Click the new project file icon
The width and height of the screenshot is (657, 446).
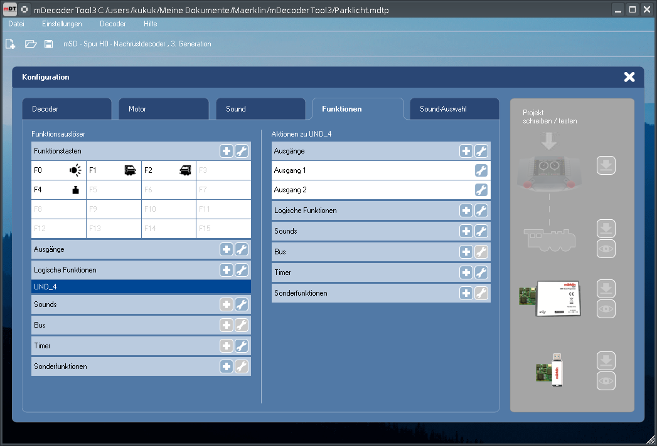point(10,44)
